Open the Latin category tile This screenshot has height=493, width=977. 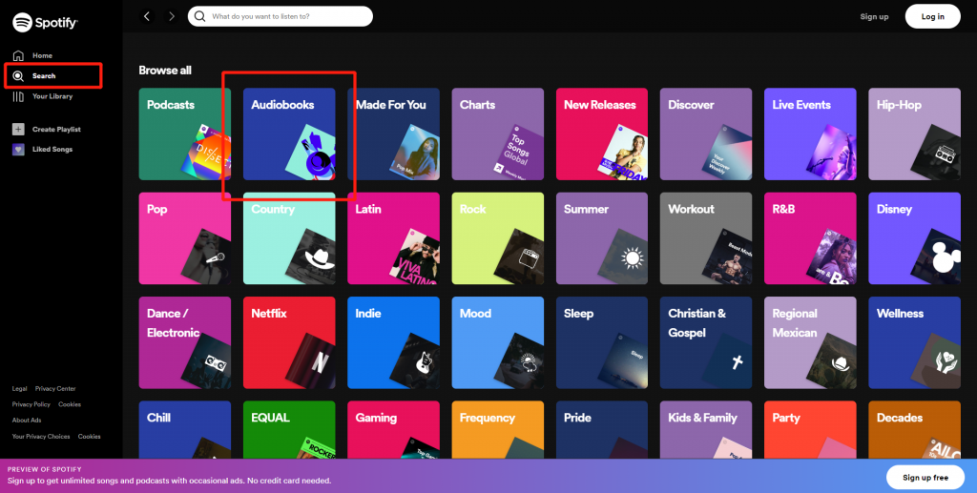[394, 238]
